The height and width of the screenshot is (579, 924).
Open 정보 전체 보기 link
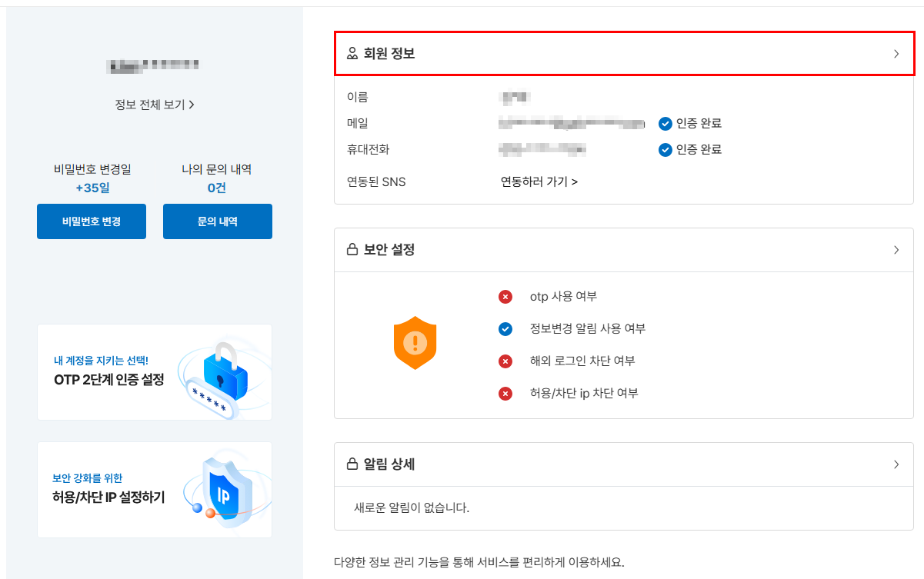pos(154,105)
